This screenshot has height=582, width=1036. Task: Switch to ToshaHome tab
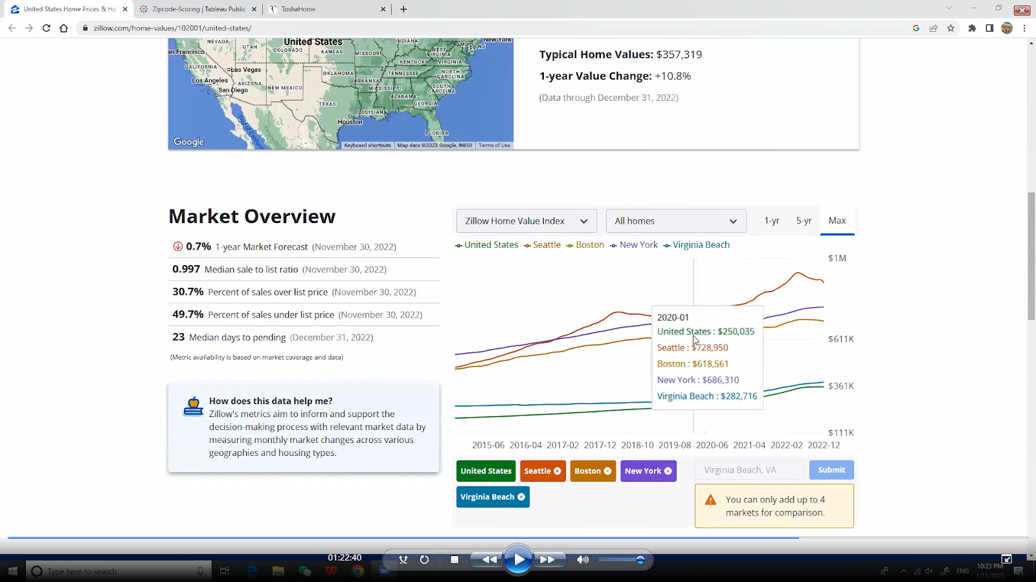coord(328,9)
